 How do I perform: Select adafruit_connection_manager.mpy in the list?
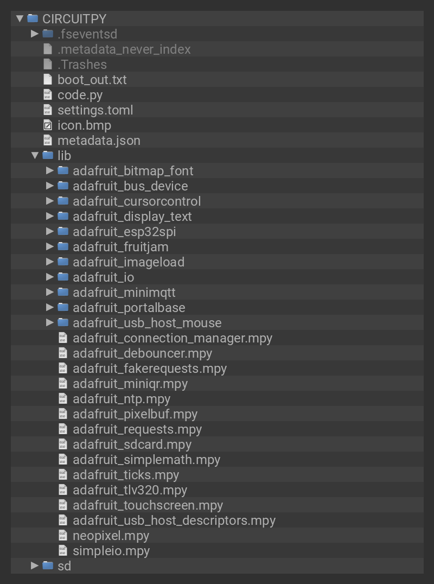click(173, 338)
